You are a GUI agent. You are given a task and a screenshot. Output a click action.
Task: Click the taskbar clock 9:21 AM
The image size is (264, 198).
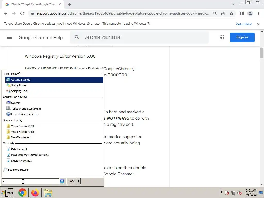point(251,193)
